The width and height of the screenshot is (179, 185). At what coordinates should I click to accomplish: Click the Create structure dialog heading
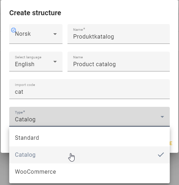35,13
